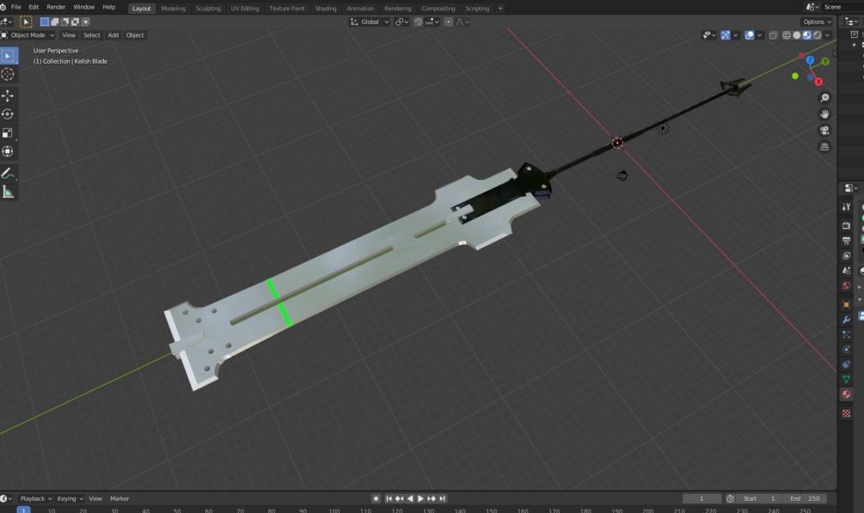Open the Options dropdown
This screenshot has height=513, width=864.
817,22
